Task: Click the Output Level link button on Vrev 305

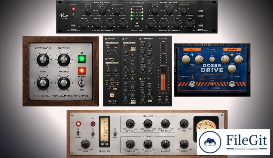Action: coord(137,26)
